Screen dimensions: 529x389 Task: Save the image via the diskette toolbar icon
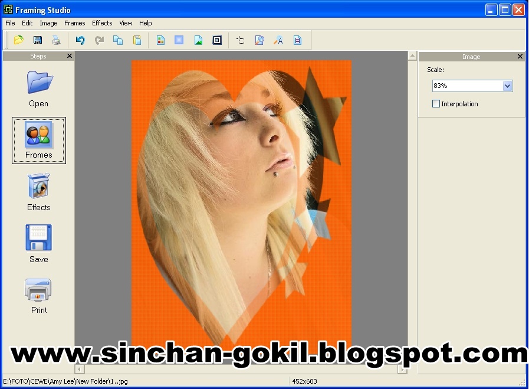pyautogui.click(x=38, y=40)
